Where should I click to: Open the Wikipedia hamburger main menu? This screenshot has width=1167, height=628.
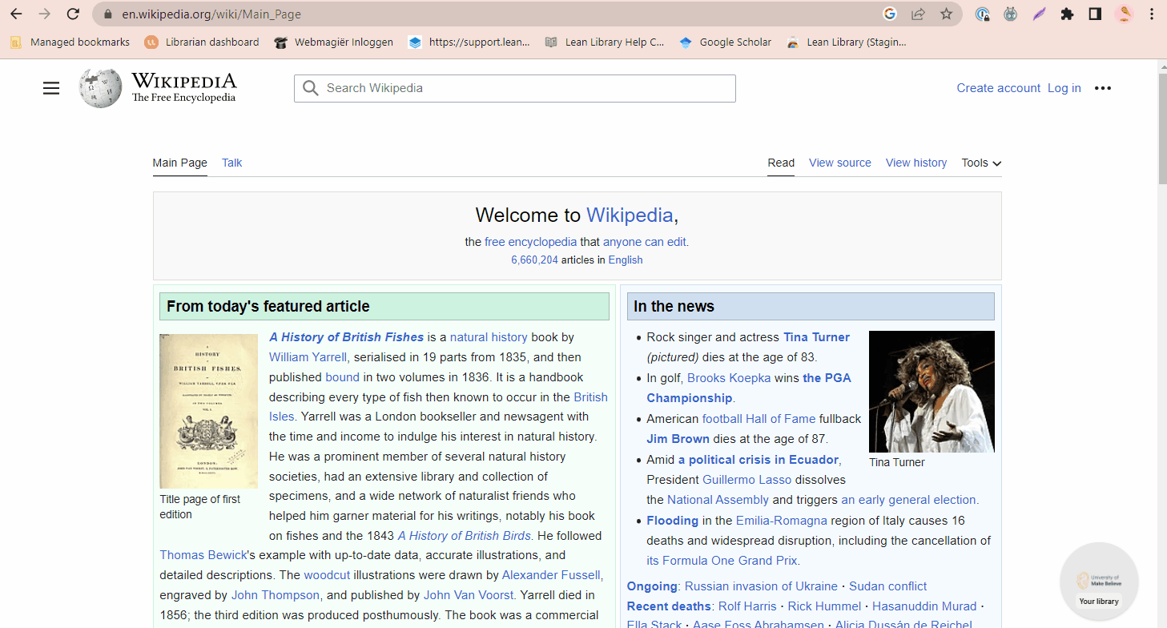[51, 88]
